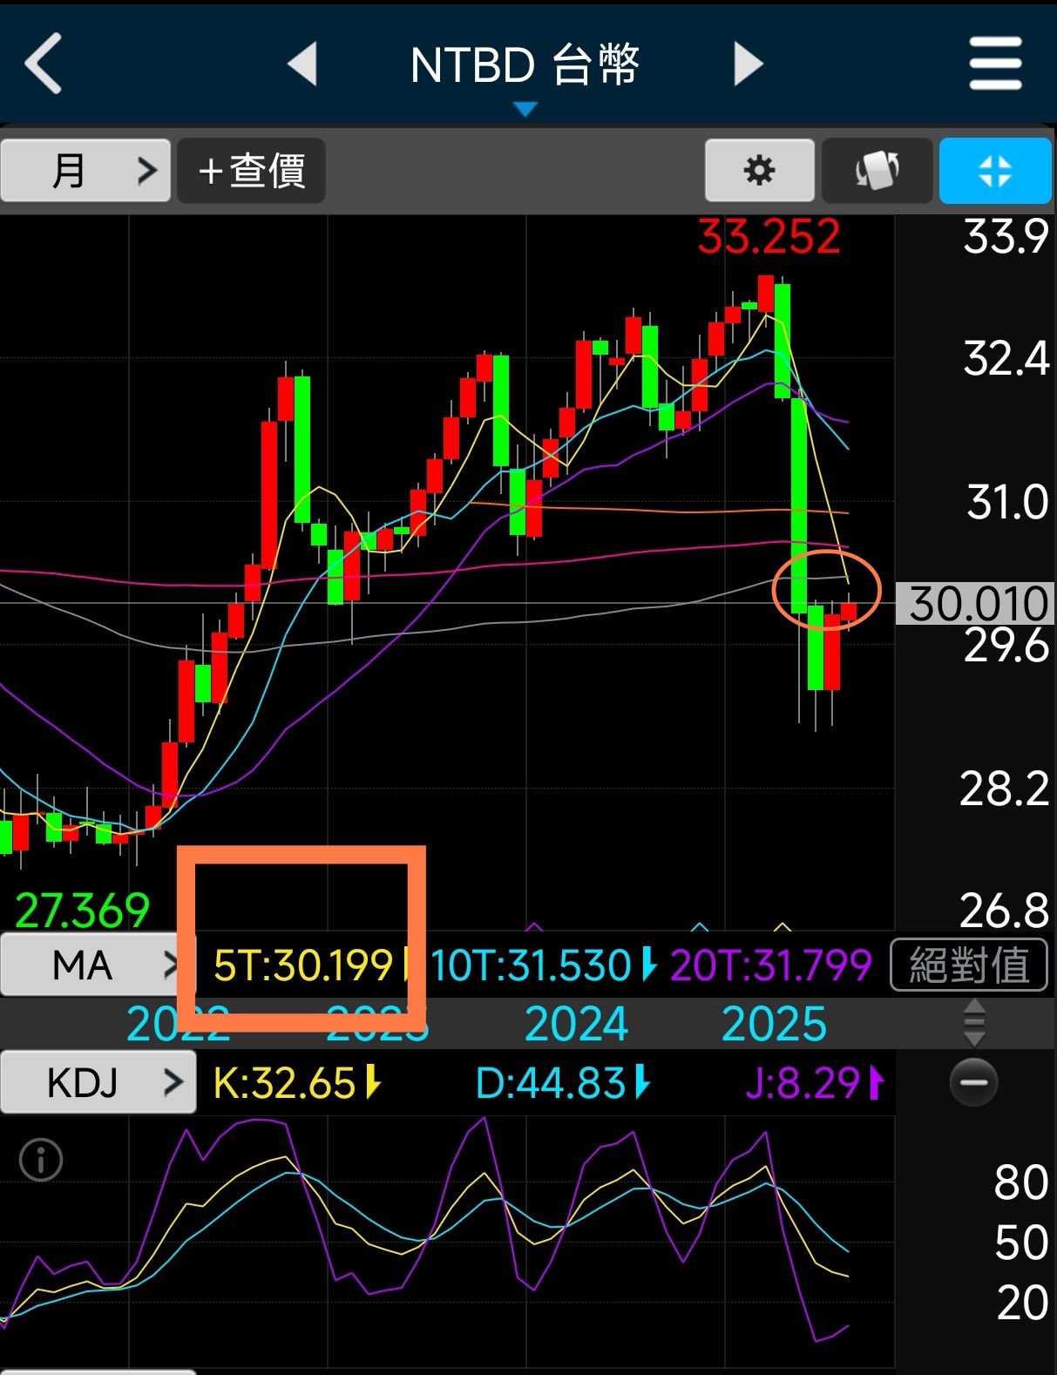Screen dimensions: 1057x1375
Task: Tap the 33.252 high price label
Action: coord(769,237)
